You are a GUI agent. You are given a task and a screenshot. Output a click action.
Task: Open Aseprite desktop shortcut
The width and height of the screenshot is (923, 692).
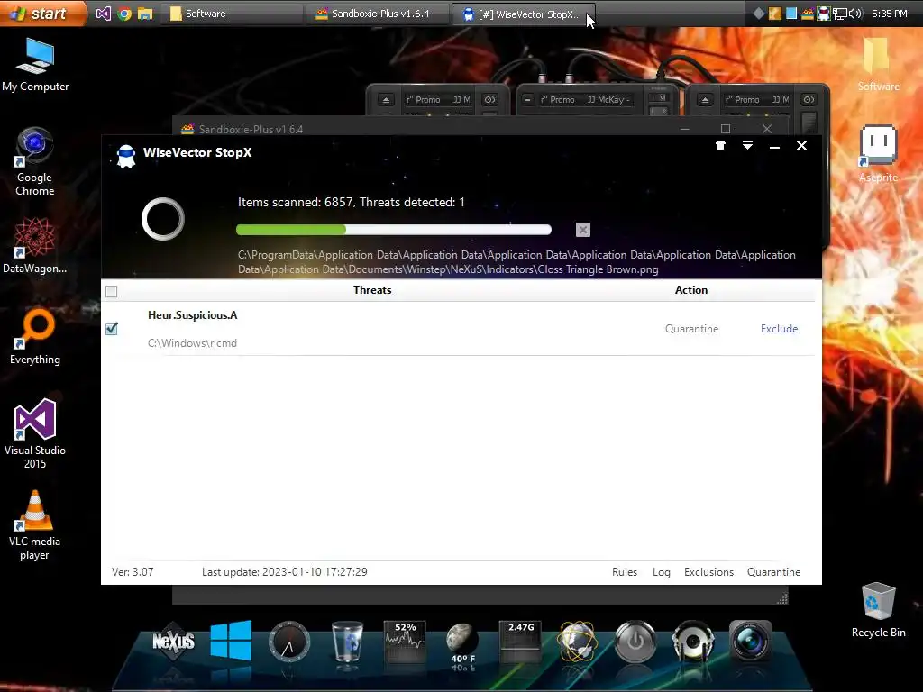point(878,154)
